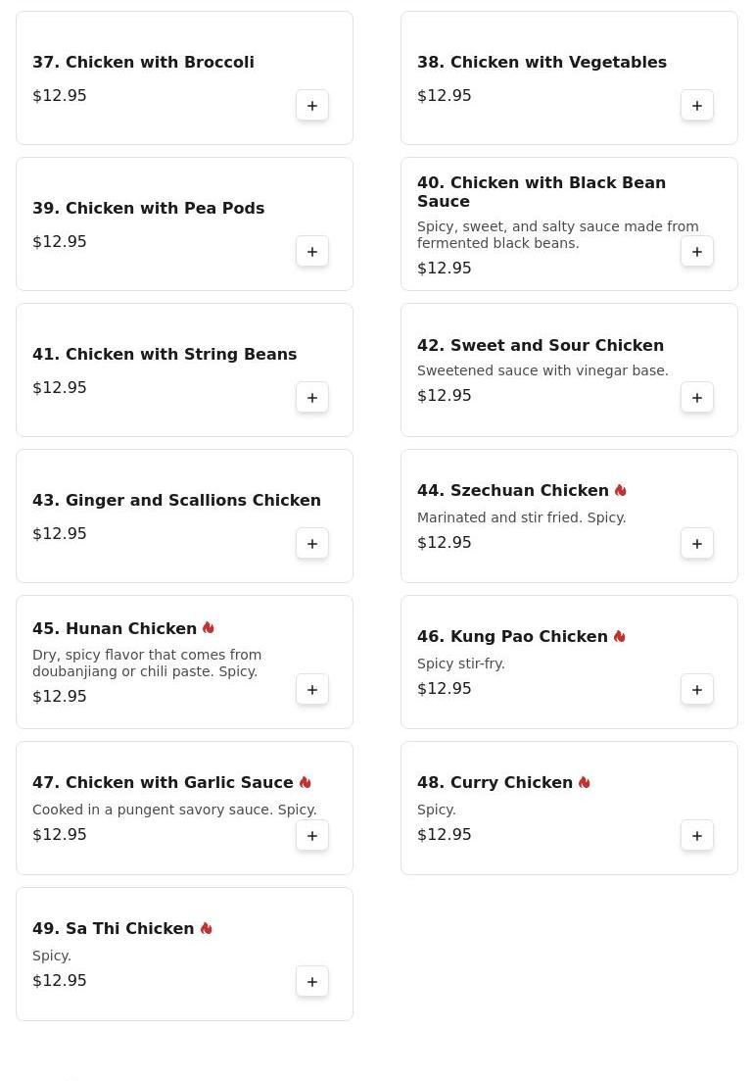Click the Sa Thi Chicken price
The image size is (754, 1081).
click(60, 981)
